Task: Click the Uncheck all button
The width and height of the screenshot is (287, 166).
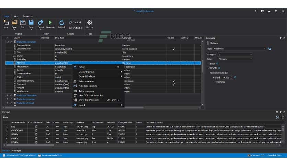Action: coord(76,28)
